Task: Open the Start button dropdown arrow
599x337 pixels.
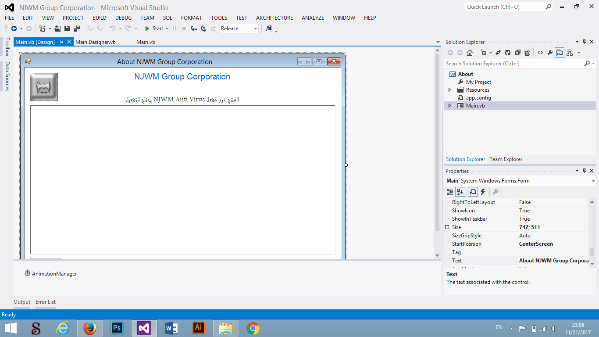Action: [167, 29]
